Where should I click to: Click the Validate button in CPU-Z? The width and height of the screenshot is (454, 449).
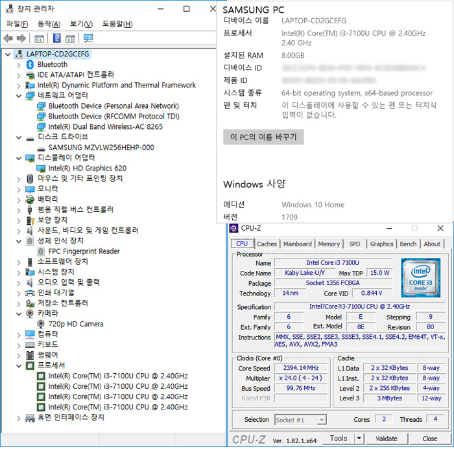(387, 438)
